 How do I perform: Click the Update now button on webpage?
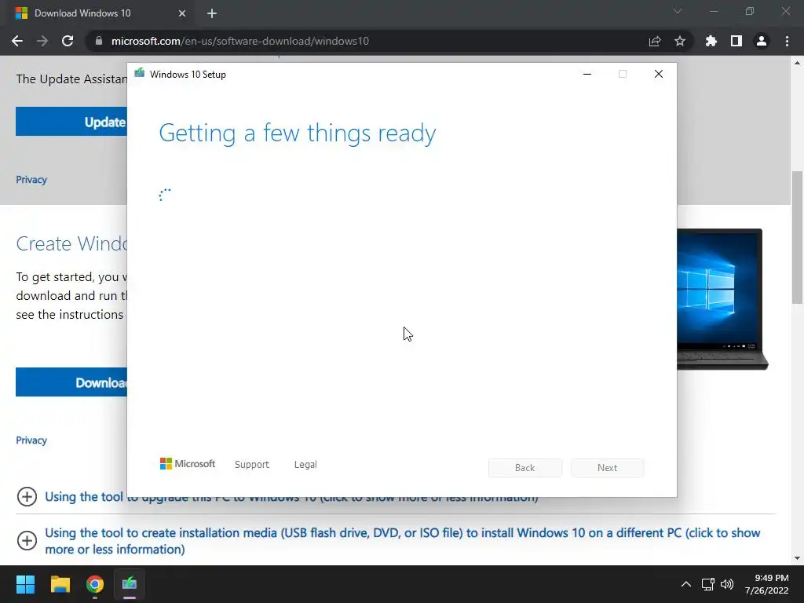click(71, 122)
